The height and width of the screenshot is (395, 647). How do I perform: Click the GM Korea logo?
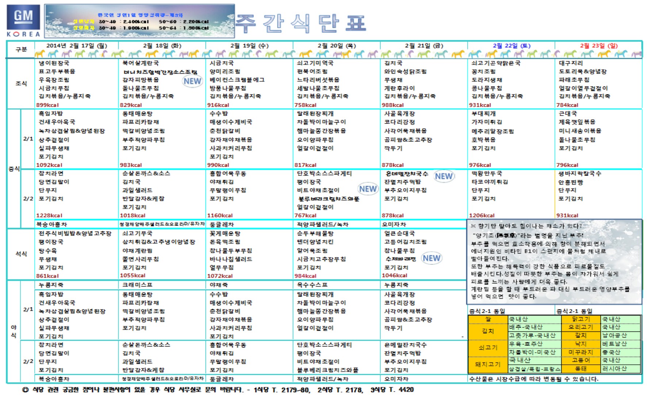tap(23, 21)
